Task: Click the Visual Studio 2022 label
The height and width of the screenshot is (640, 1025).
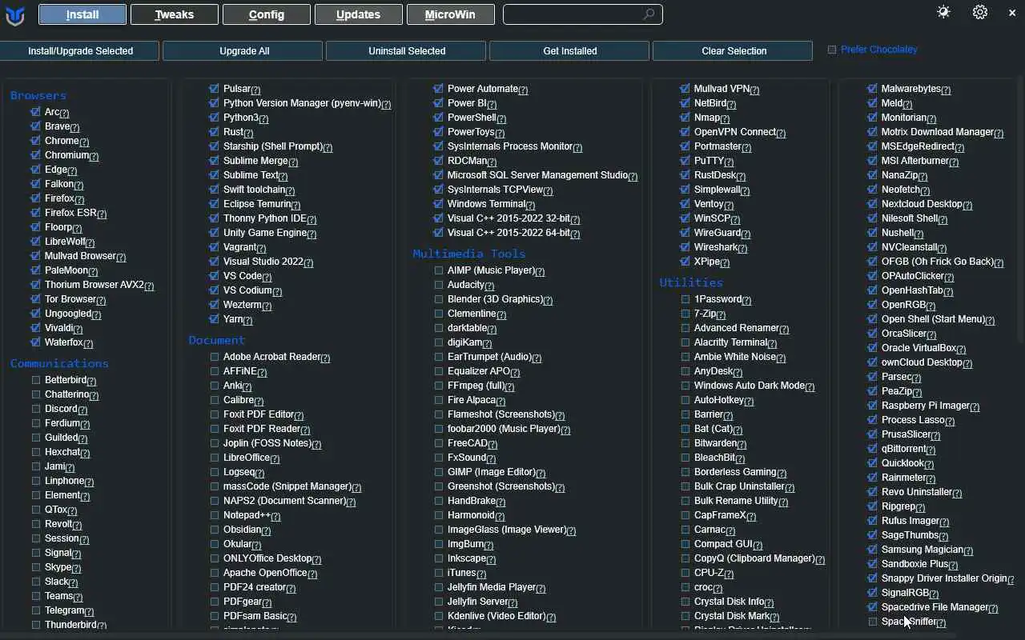Action: [263, 262]
